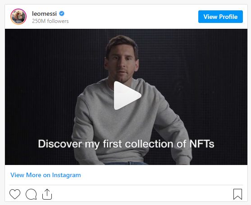Click the white header space beside View Profile

(x=133, y=17)
